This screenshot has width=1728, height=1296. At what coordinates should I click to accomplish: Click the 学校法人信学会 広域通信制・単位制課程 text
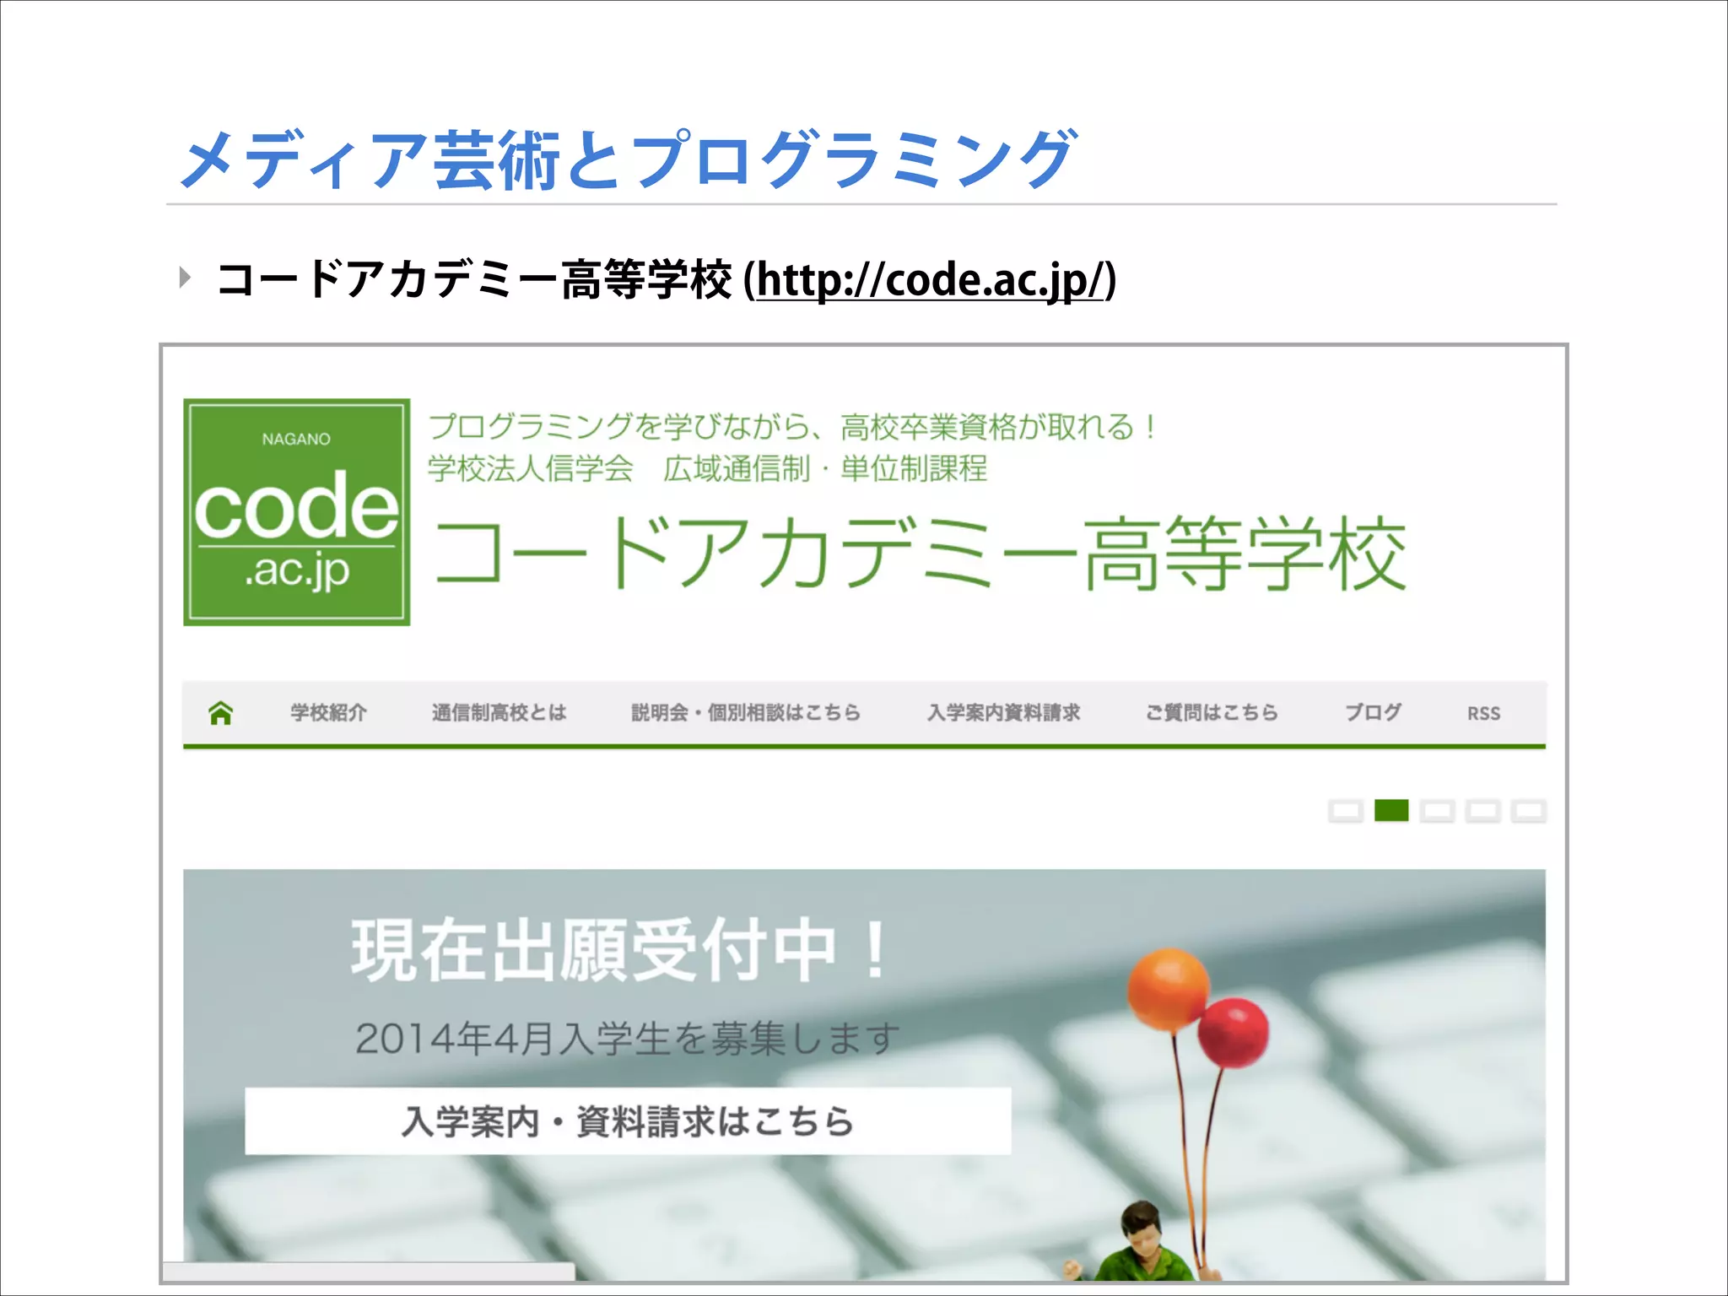[x=707, y=468]
